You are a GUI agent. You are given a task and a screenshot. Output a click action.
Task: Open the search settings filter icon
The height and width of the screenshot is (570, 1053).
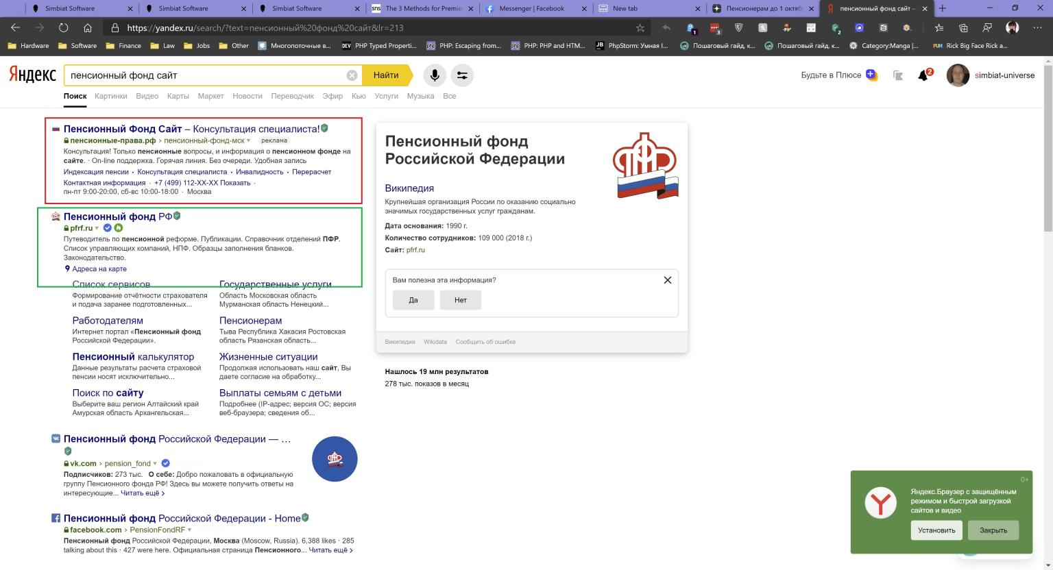(x=463, y=75)
